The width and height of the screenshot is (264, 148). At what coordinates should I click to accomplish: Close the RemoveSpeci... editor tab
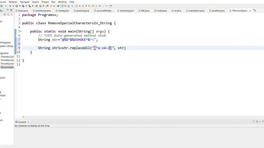click(250, 11)
